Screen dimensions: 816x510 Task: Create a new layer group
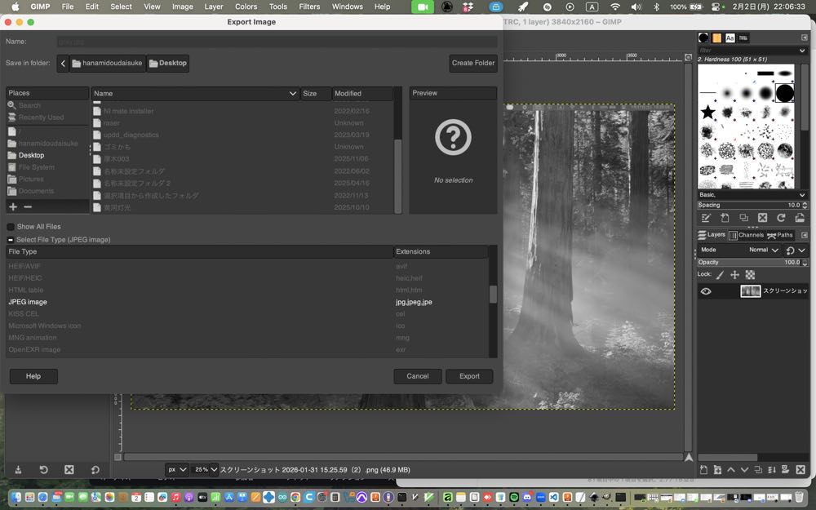point(717,469)
